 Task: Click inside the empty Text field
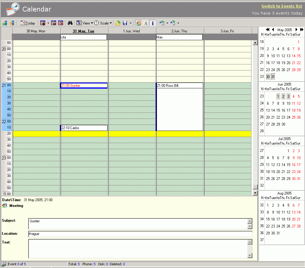point(138,249)
